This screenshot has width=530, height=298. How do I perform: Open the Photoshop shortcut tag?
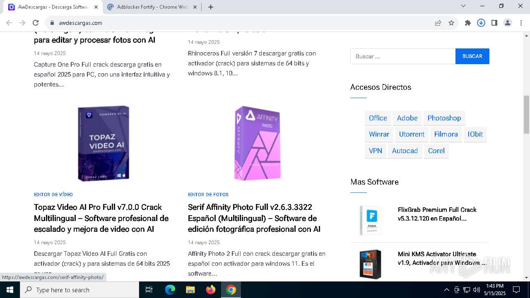(444, 118)
